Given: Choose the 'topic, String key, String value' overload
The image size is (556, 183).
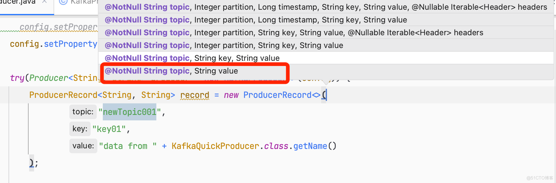Looking at the screenshot, I should pos(192,58).
